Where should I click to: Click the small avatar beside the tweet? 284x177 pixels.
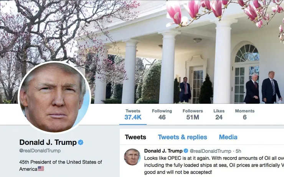(x=132, y=157)
